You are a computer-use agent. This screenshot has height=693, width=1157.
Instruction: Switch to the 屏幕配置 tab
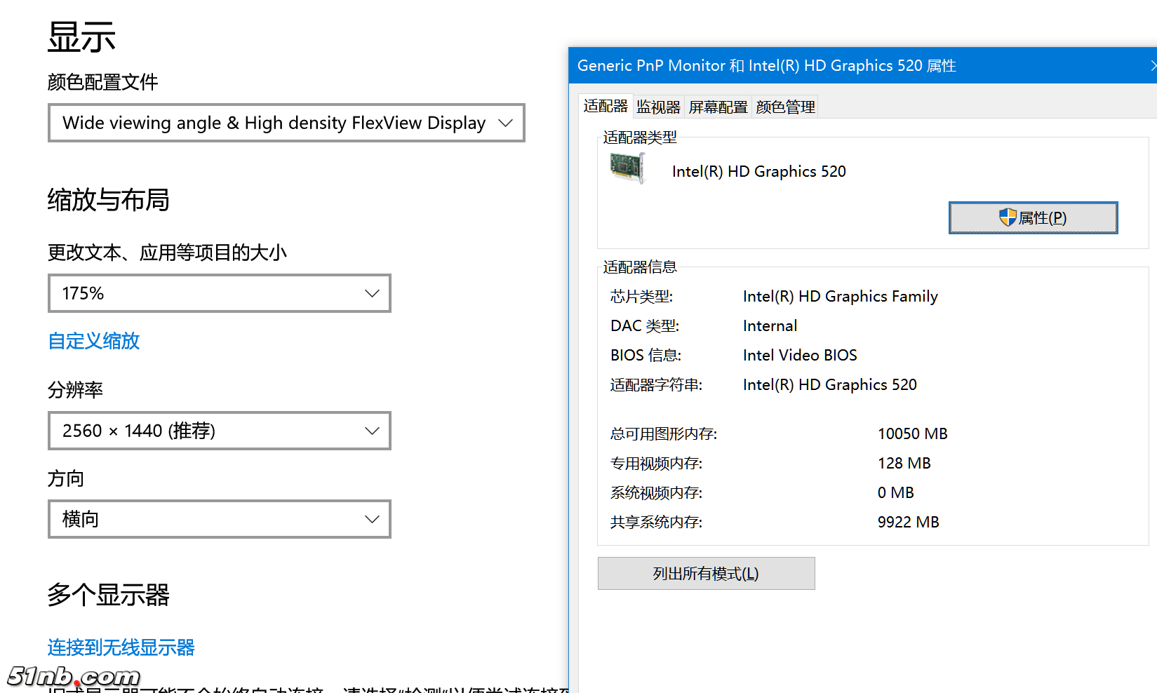coord(718,106)
